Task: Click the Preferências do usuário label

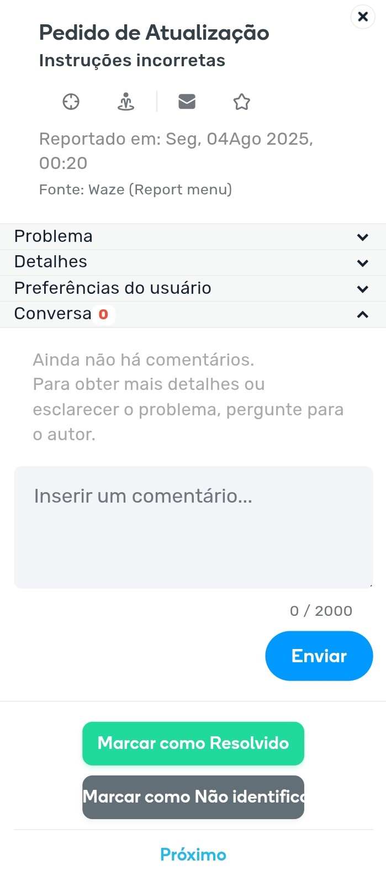Action: [113, 288]
